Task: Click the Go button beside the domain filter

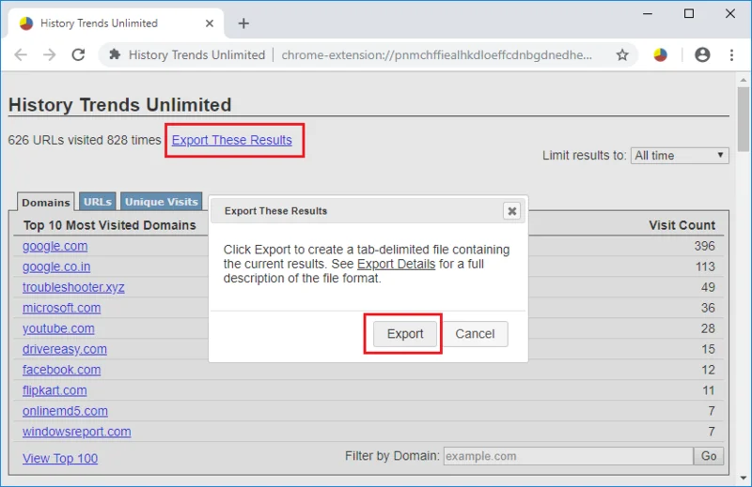Action: [709, 456]
